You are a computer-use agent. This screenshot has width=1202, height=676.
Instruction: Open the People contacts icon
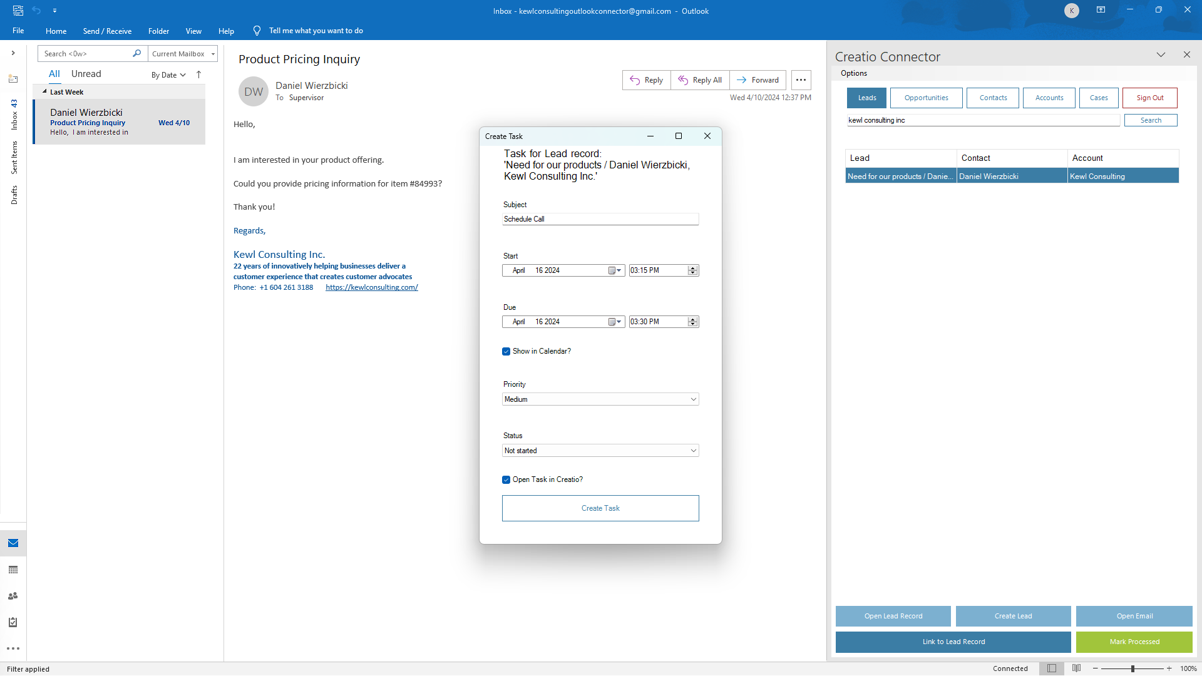coord(13,596)
